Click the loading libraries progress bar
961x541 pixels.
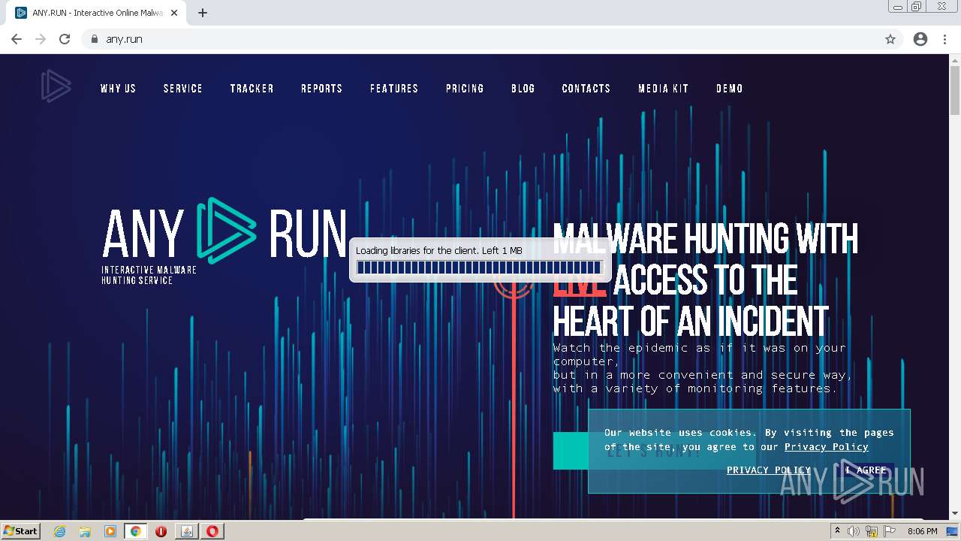click(479, 267)
